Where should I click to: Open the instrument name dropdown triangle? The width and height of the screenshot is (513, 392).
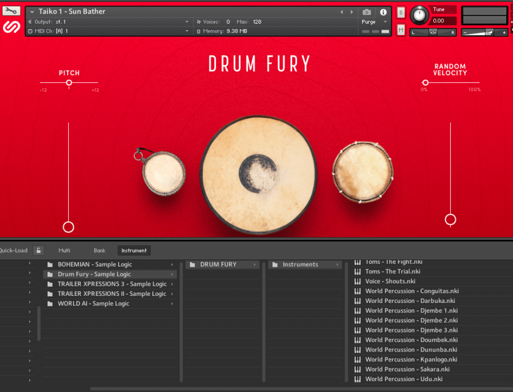click(x=32, y=12)
